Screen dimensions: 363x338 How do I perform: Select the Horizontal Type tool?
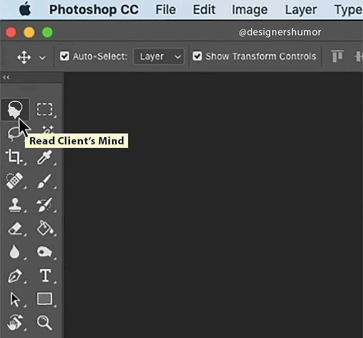point(45,275)
